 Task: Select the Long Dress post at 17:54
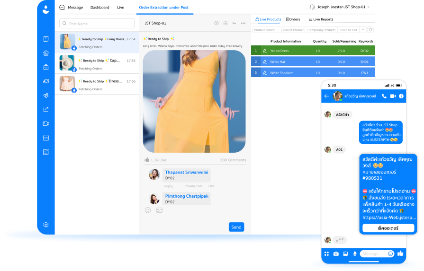(x=97, y=43)
